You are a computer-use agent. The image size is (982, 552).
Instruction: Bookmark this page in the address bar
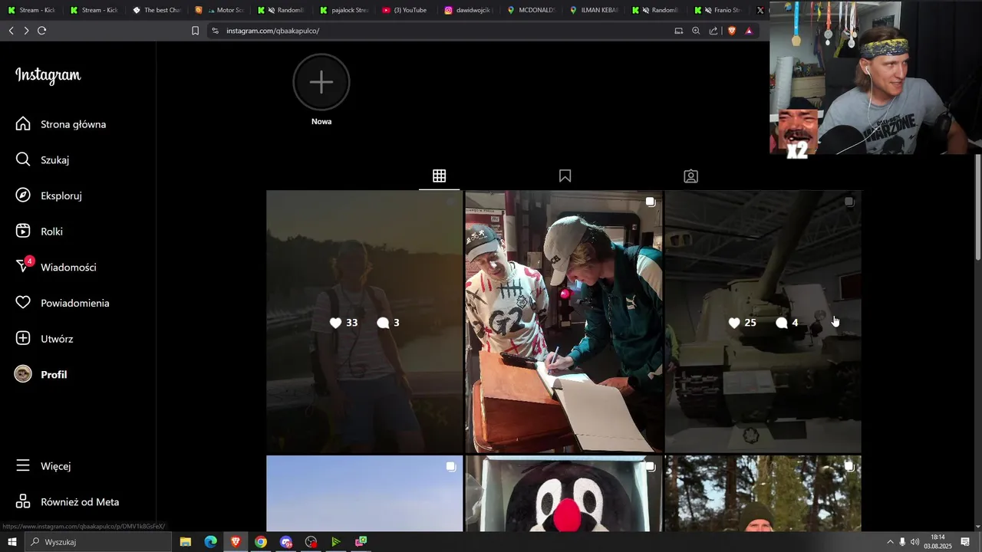pos(195,31)
